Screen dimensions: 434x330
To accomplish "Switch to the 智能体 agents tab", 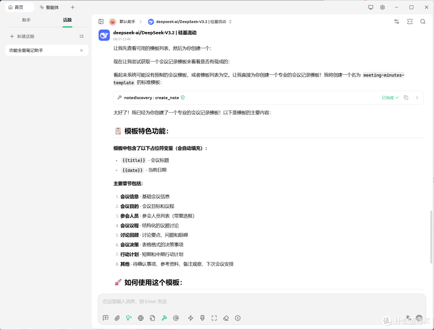I will (x=49, y=7).
